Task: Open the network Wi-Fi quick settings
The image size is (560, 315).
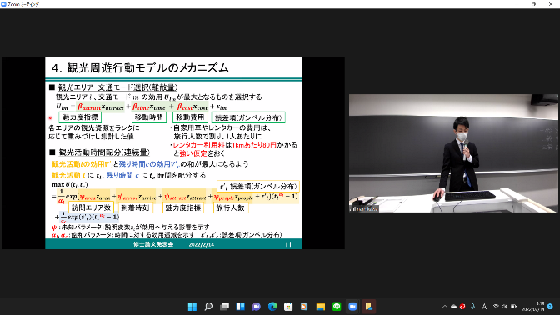Action: click(496, 307)
